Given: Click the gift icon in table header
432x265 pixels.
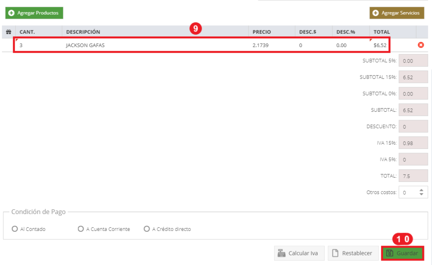Looking at the screenshot, I should click(8, 32).
